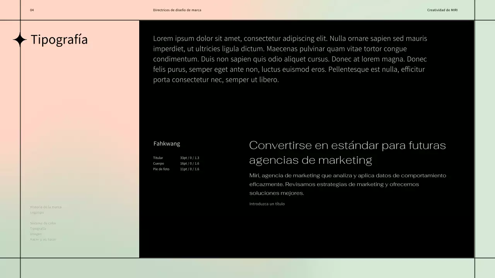Select the Fahkwang font name label
495x278 pixels.
167,143
